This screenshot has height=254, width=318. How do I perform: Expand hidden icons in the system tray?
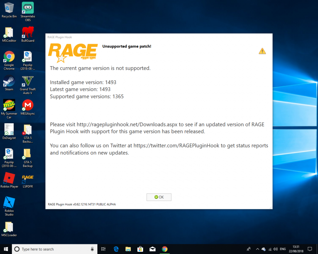tap(258, 249)
